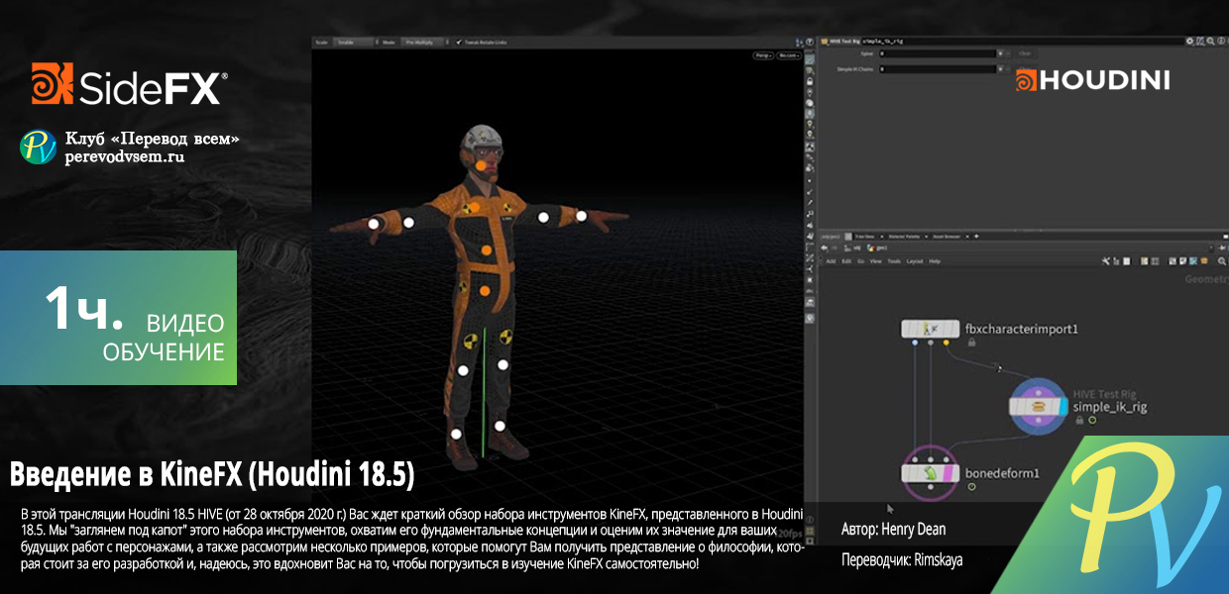Select the simple_ik_rig node body
This screenshot has height=594, width=1229.
[1038, 405]
